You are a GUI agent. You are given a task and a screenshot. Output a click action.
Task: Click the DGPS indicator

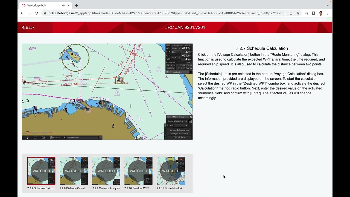(x=189, y=63)
